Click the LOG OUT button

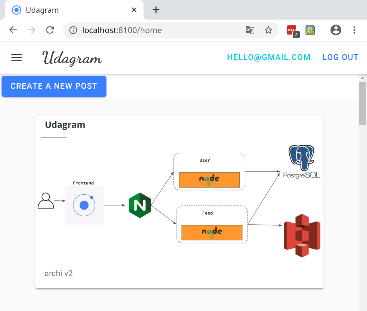tap(340, 57)
